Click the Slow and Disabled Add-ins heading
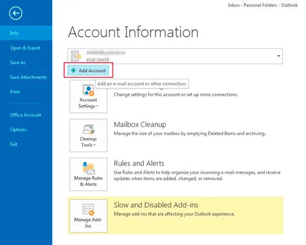The image size is (306, 245). coord(156,205)
